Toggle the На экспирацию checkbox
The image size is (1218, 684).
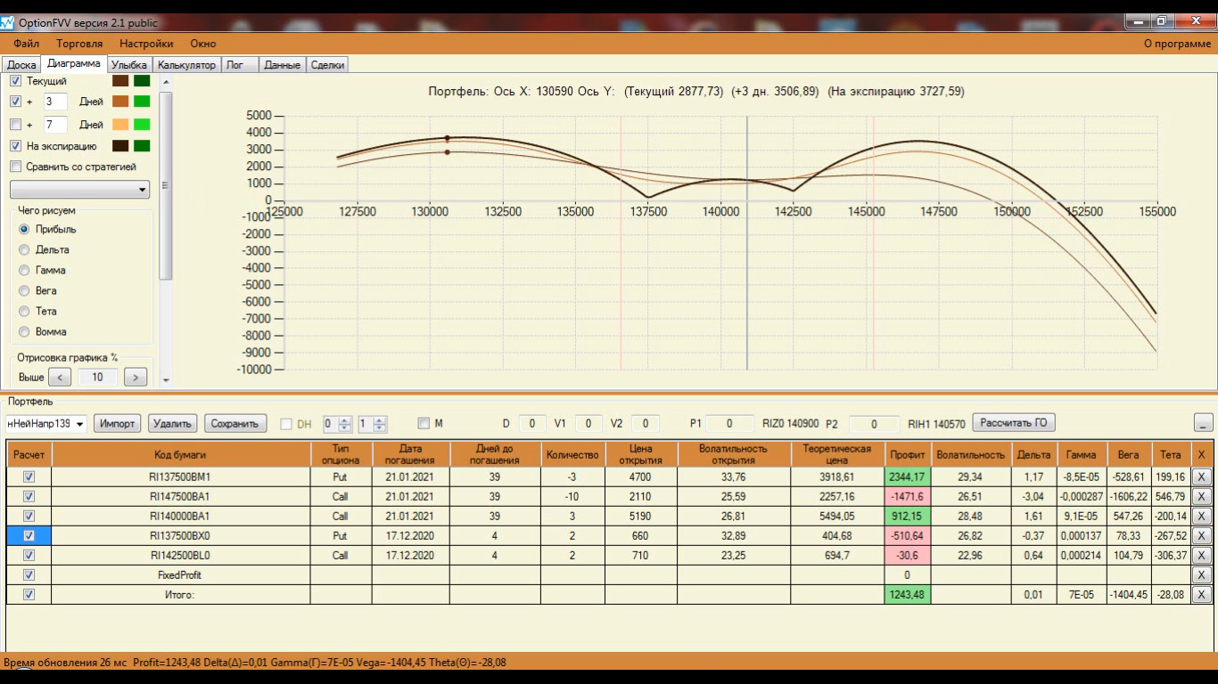15,146
